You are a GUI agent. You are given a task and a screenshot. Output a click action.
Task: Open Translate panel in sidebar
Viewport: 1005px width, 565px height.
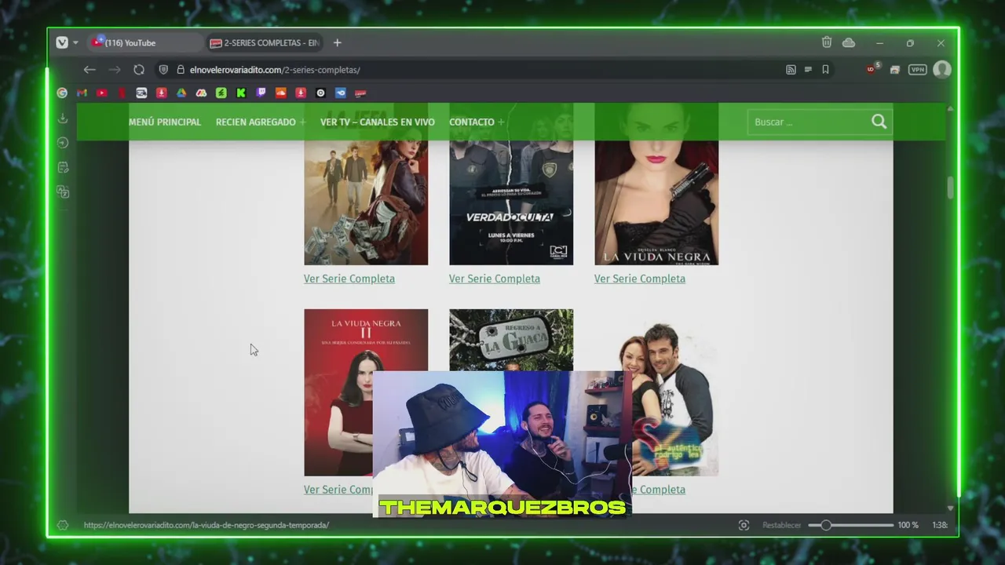[x=63, y=191]
